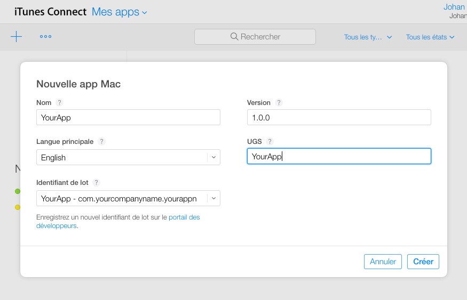Image resolution: width=467 pixels, height=300 pixels.
Task: Show help for Langue principale
Action: coord(101,142)
